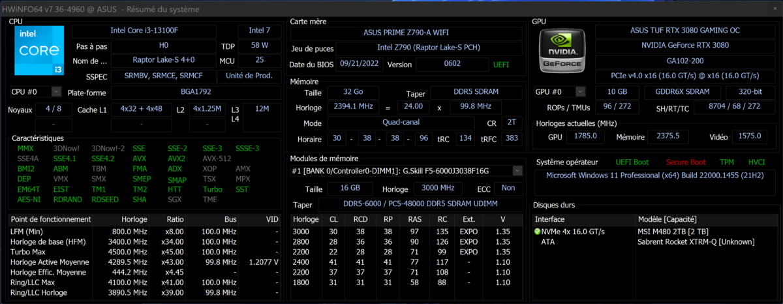Image resolution: width=783 pixels, height=304 pixels.
Task: Click the 58 W TDP value
Action: [260, 46]
